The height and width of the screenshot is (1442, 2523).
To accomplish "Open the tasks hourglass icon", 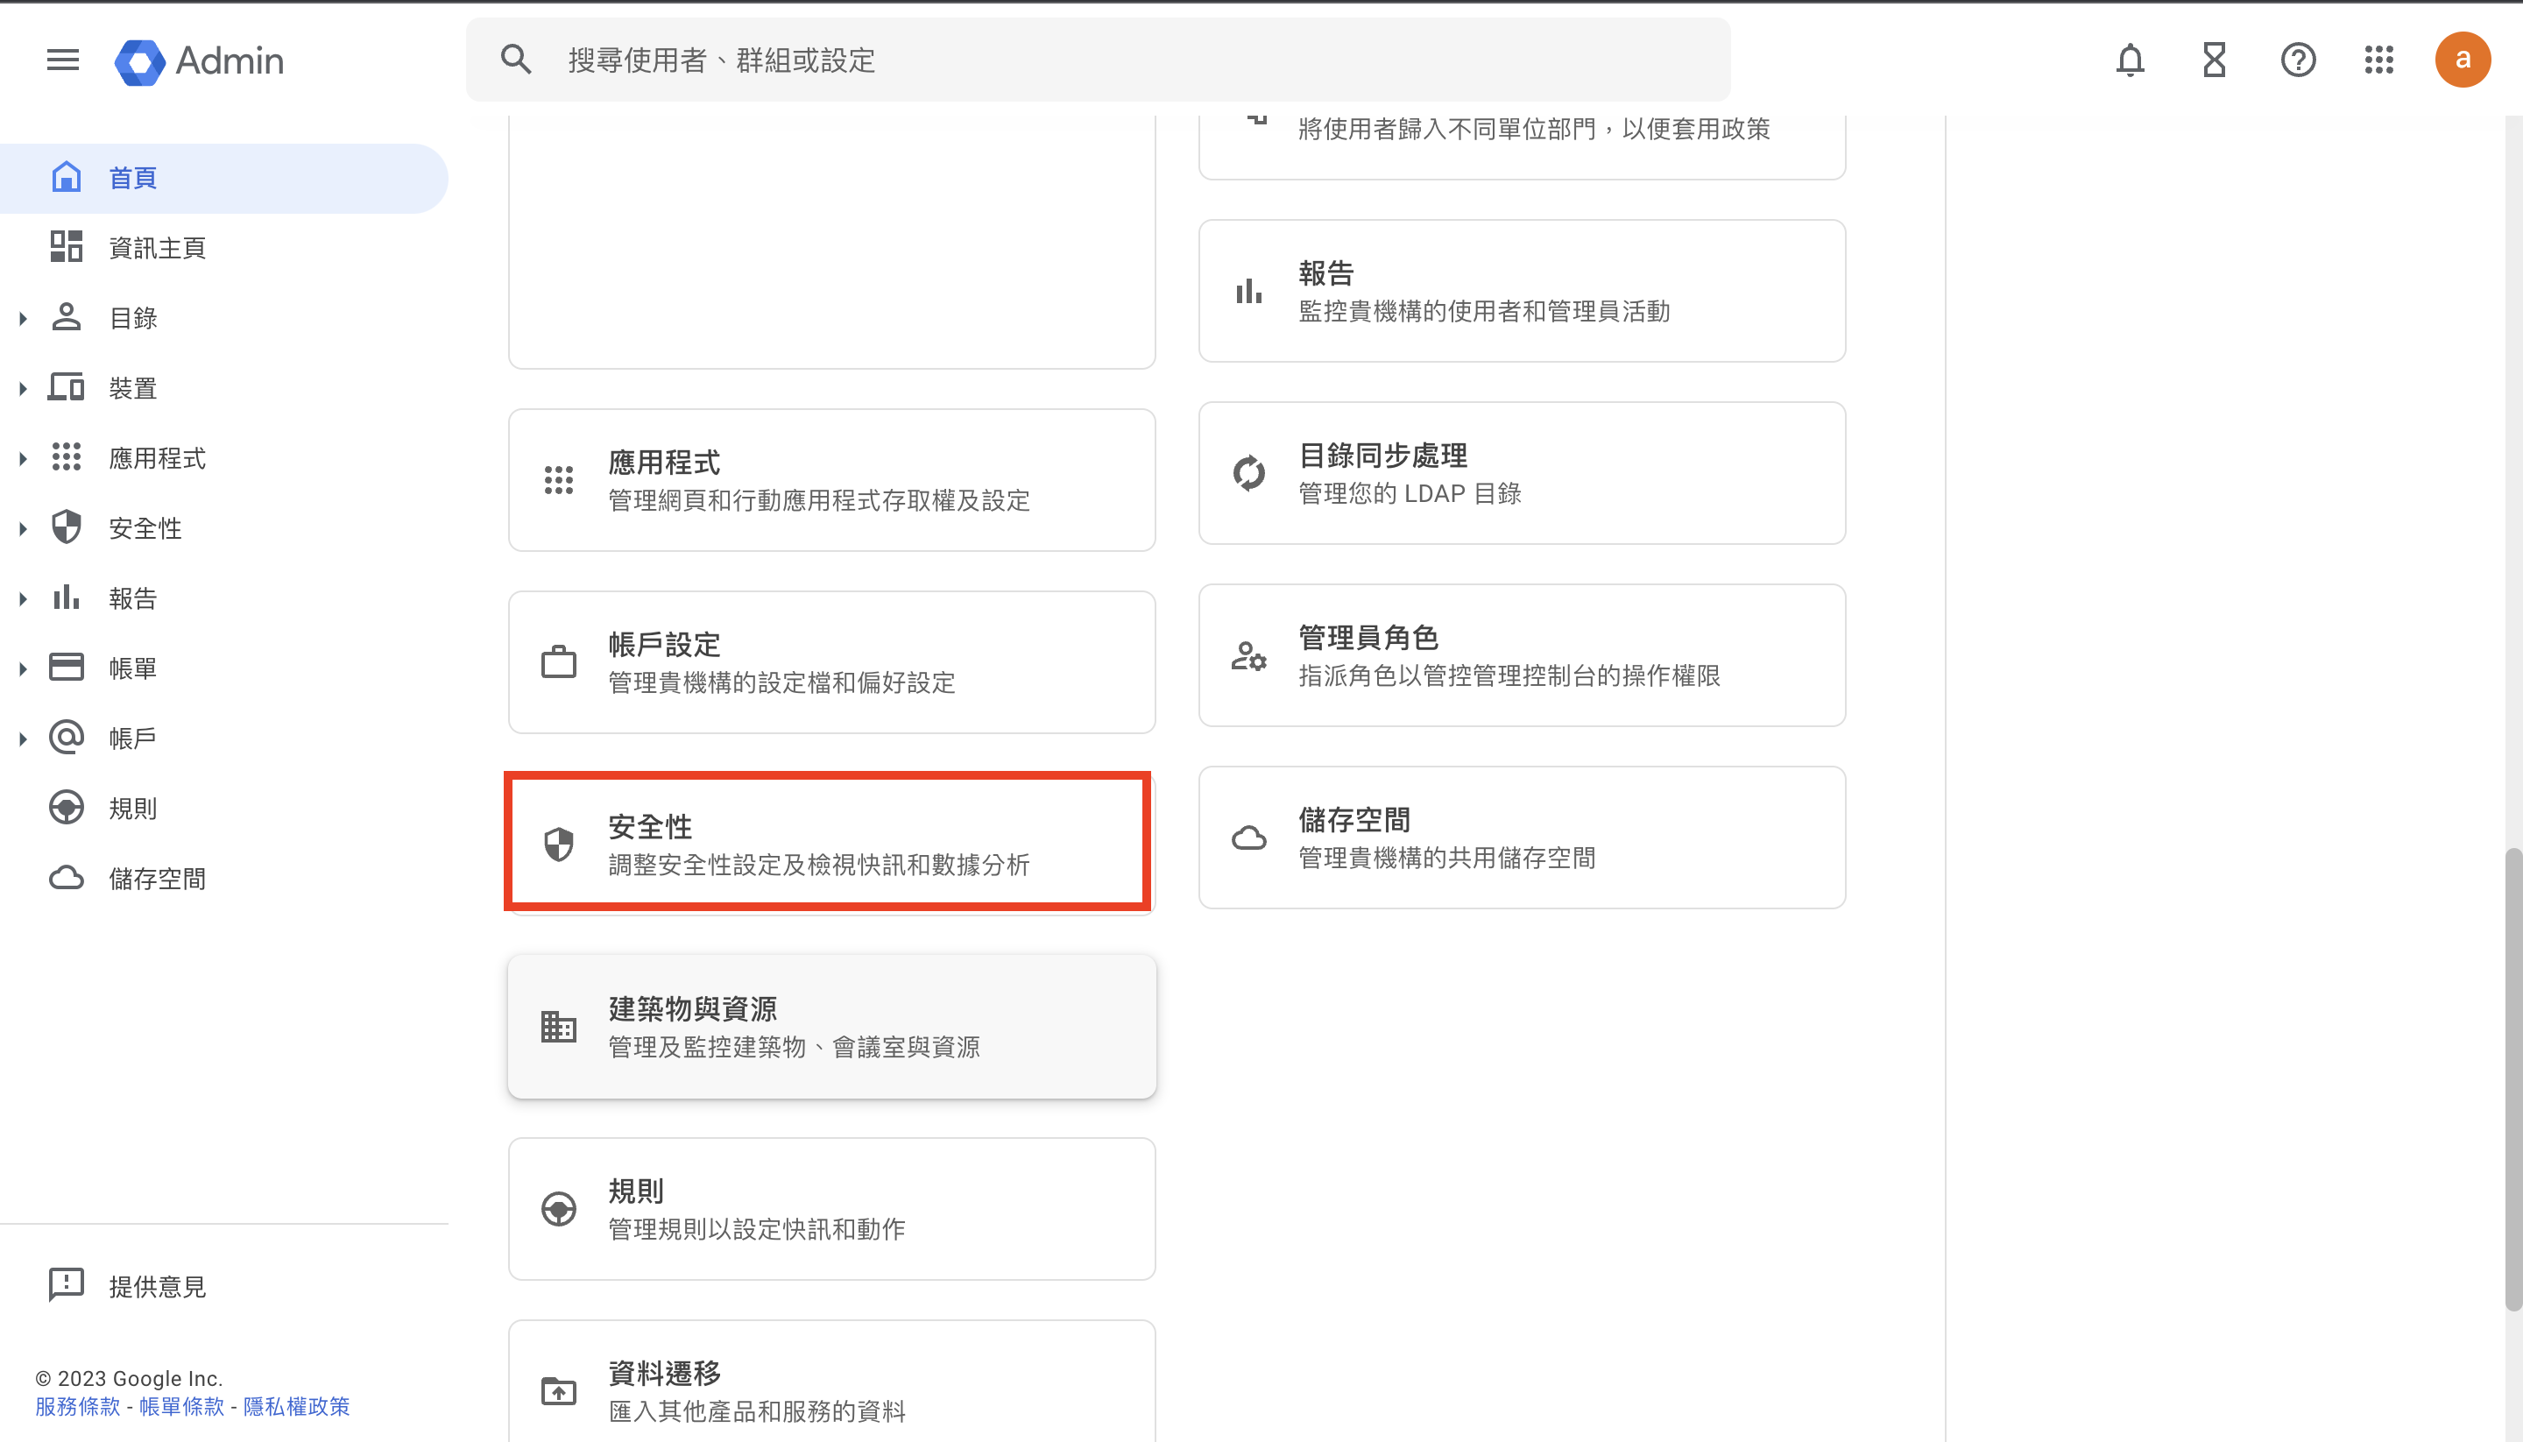I will (x=2214, y=60).
